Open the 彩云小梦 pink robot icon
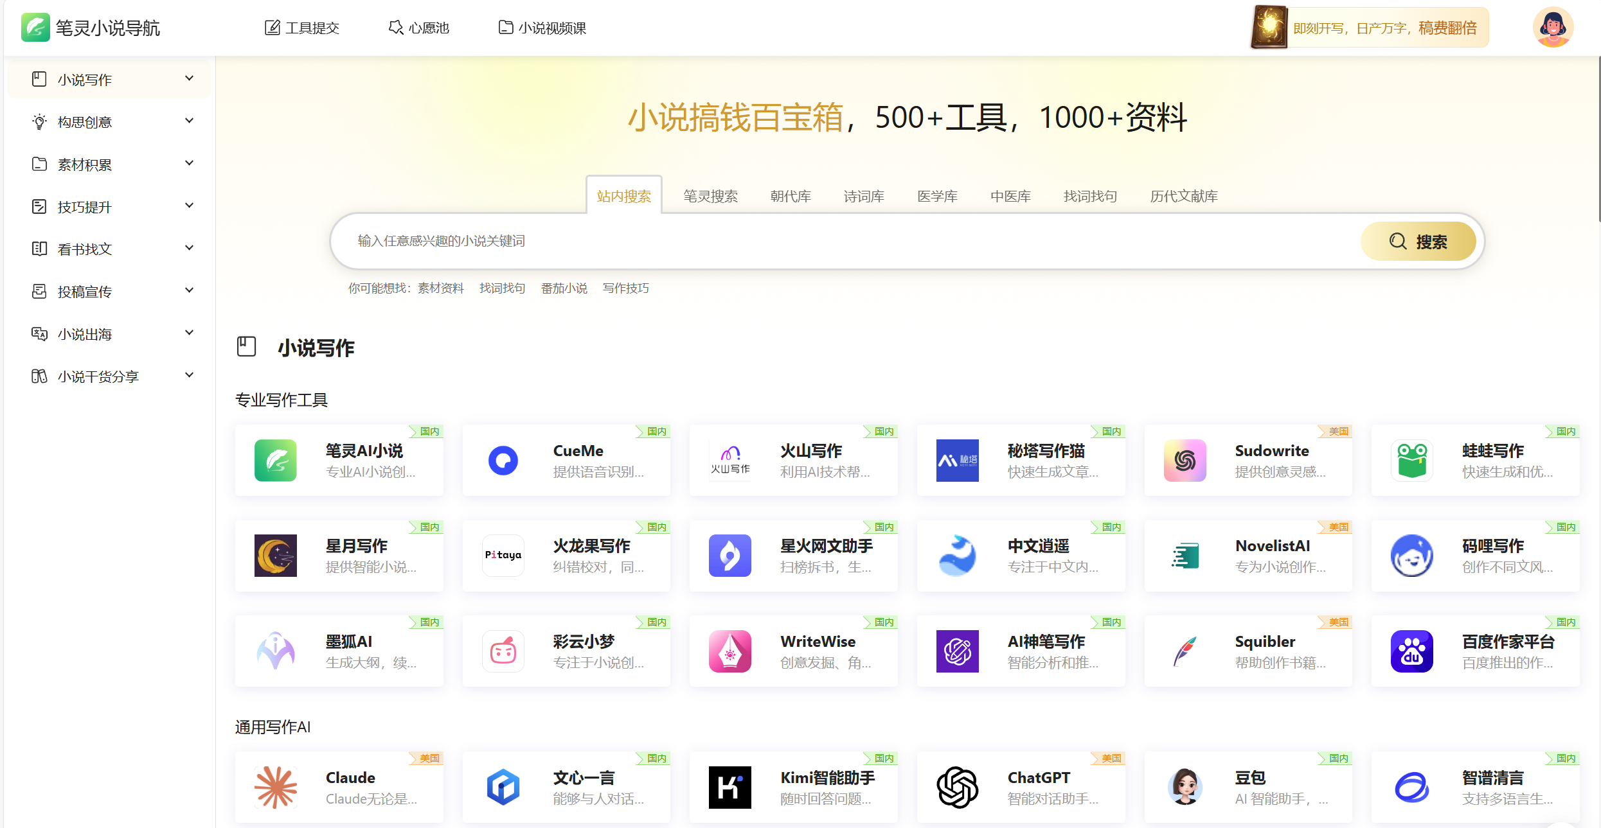Screen dimensions: 1601x828 (503, 651)
